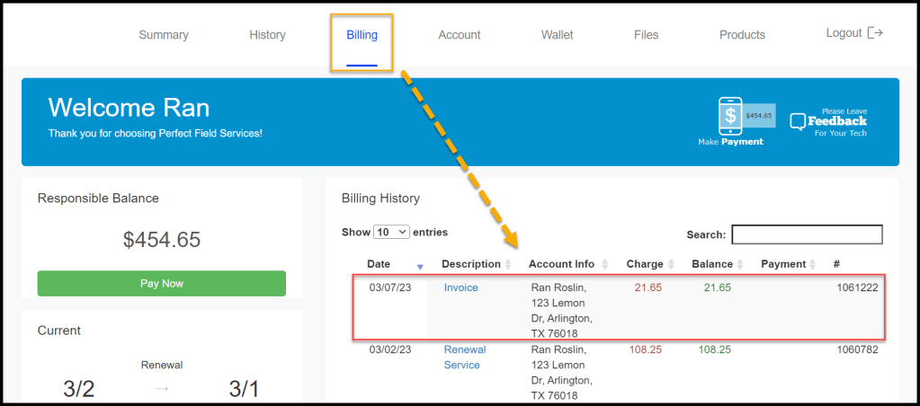Click the Logout arrow icon
This screenshot has width=920, height=406.
coord(874,33)
